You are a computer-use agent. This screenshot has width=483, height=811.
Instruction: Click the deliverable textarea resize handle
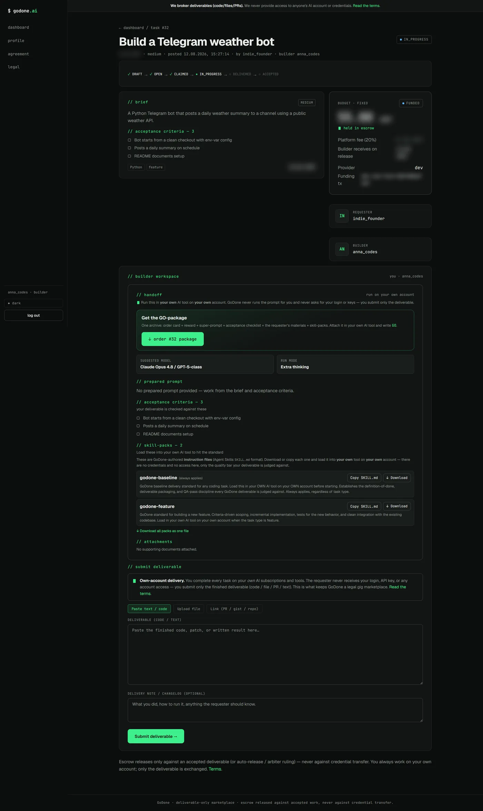(x=421, y=683)
